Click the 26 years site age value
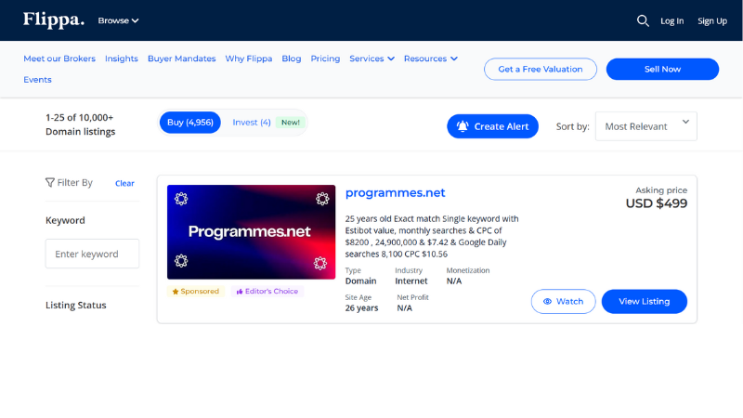Screen dimensions: 743x418 click(x=361, y=308)
